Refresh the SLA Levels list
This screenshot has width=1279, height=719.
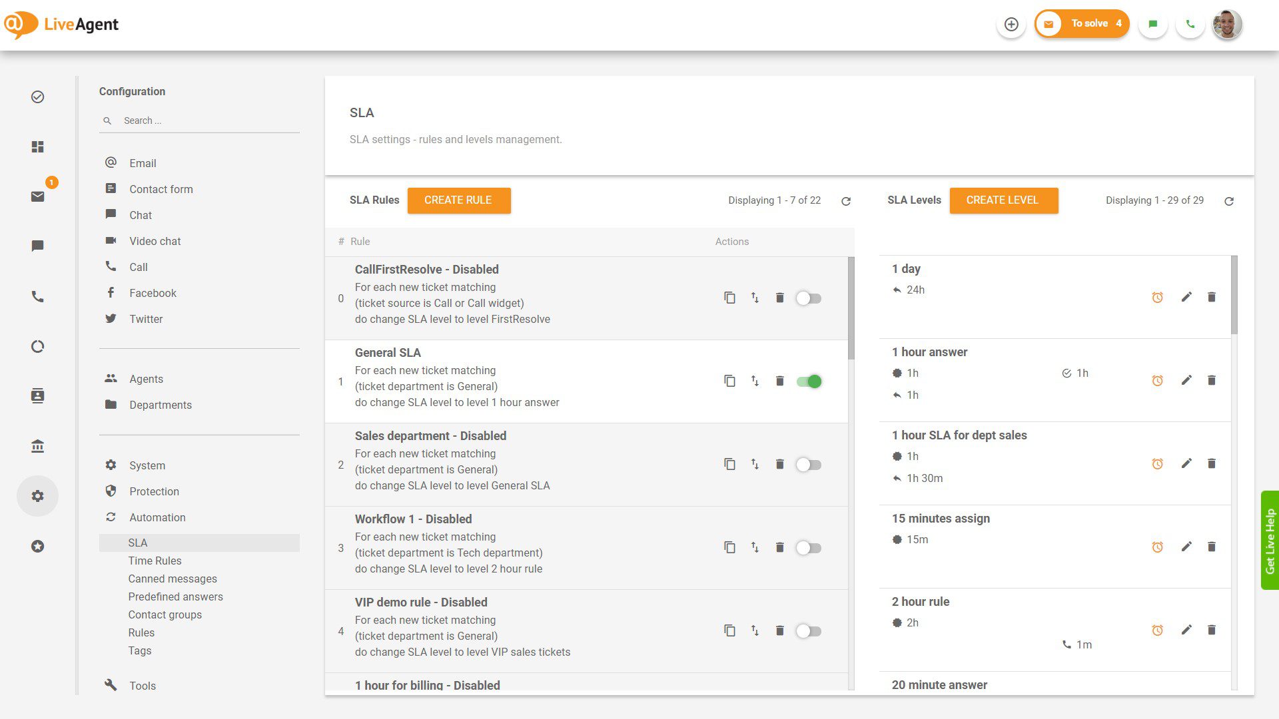[1230, 200]
